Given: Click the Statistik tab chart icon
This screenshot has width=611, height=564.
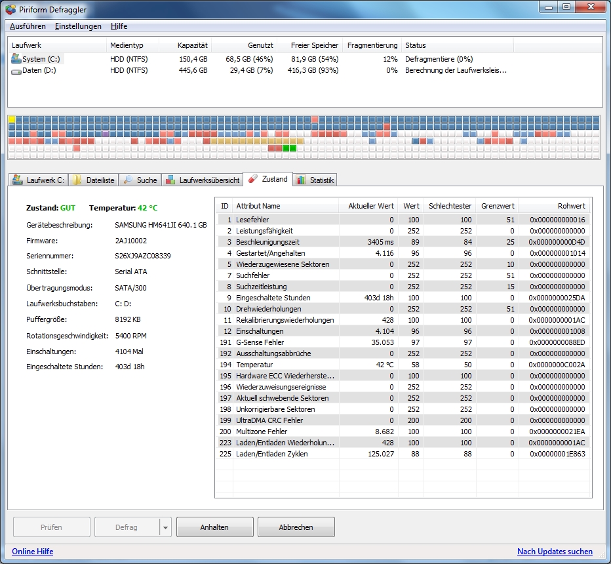Looking at the screenshot, I should tap(301, 180).
